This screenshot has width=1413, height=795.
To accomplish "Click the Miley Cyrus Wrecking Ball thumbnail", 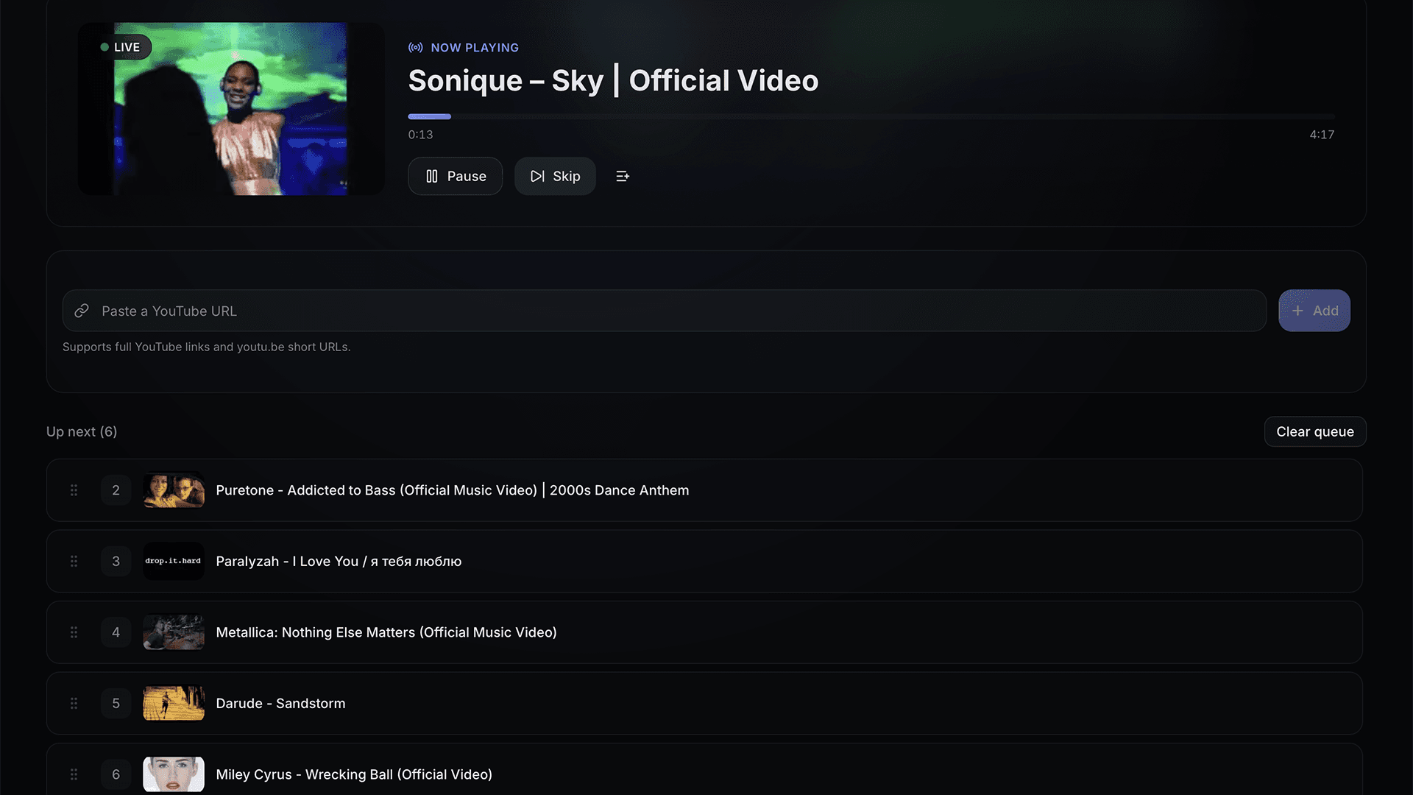I will tap(174, 774).
